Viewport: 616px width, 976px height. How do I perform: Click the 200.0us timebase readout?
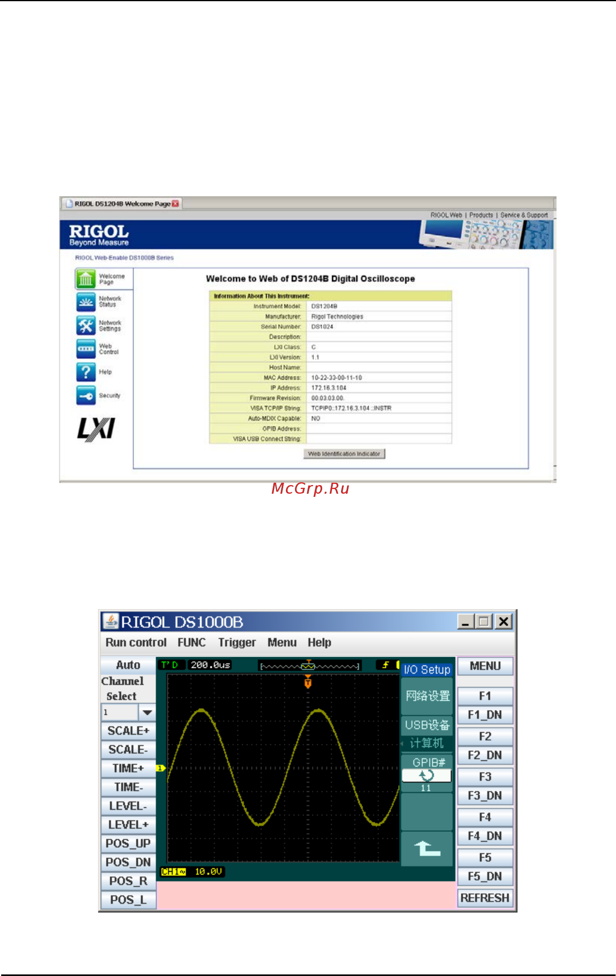[210, 665]
